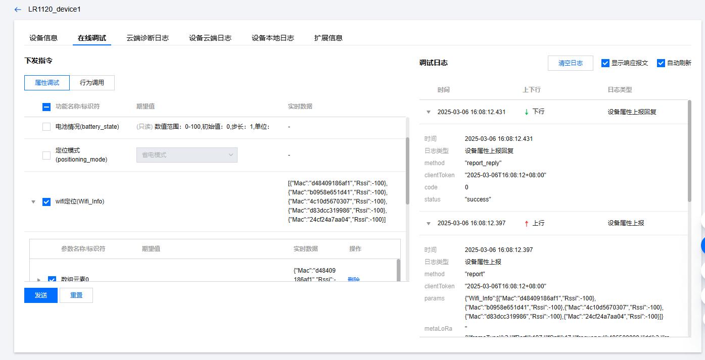Click the property list vertical scrollbar
This screenshot has height=360, width=705.
[x=407, y=171]
